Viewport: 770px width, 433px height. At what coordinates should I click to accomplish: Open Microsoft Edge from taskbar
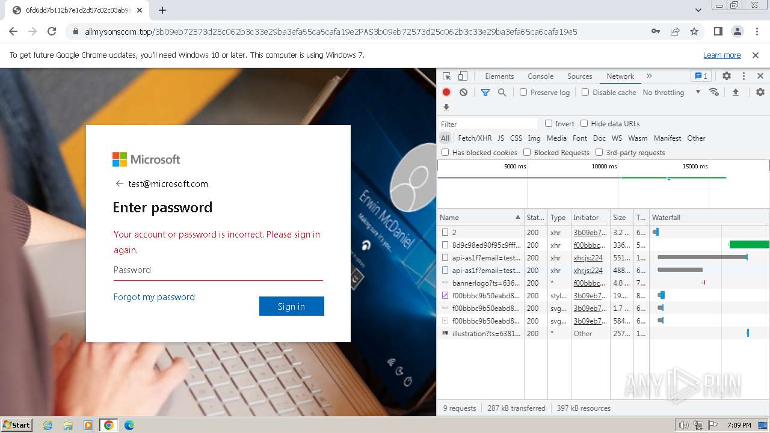click(x=129, y=425)
